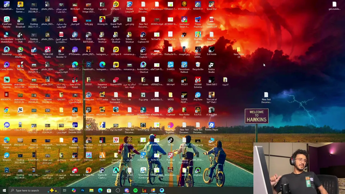The image size is (345, 194).
Task: Select the Evil Inside desktop icon
Action: click(212, 51)
